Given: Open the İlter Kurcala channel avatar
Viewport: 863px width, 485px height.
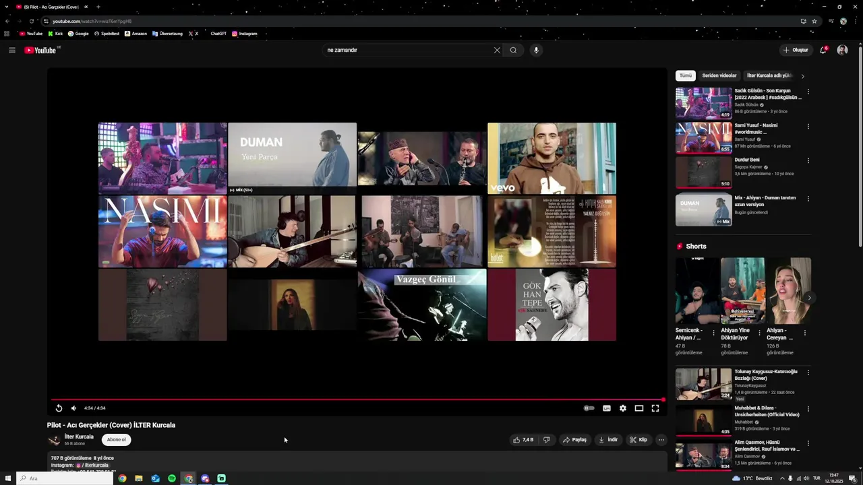Looking at the screenshot, I should [54, 441].
